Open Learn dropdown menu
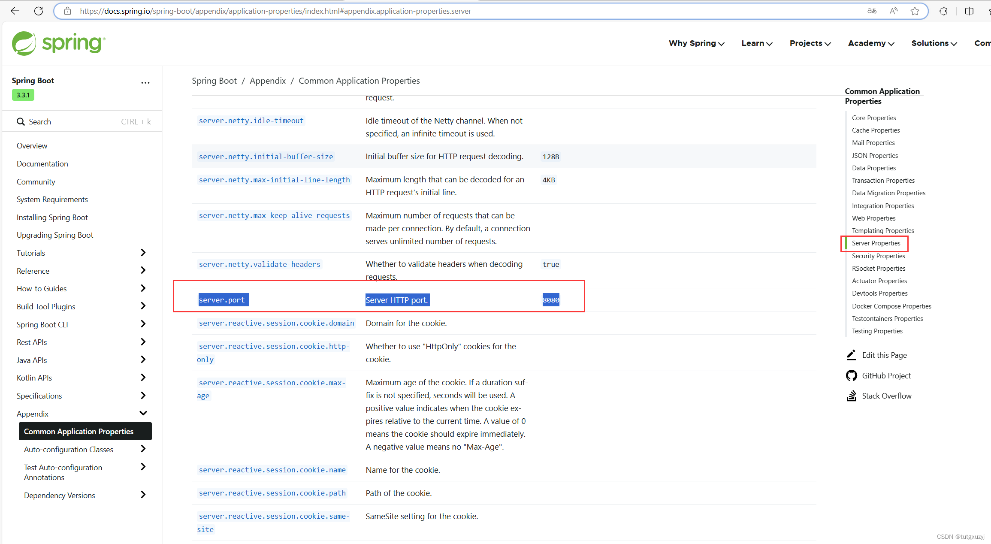 pyautogui.click(x=757, y=43)
